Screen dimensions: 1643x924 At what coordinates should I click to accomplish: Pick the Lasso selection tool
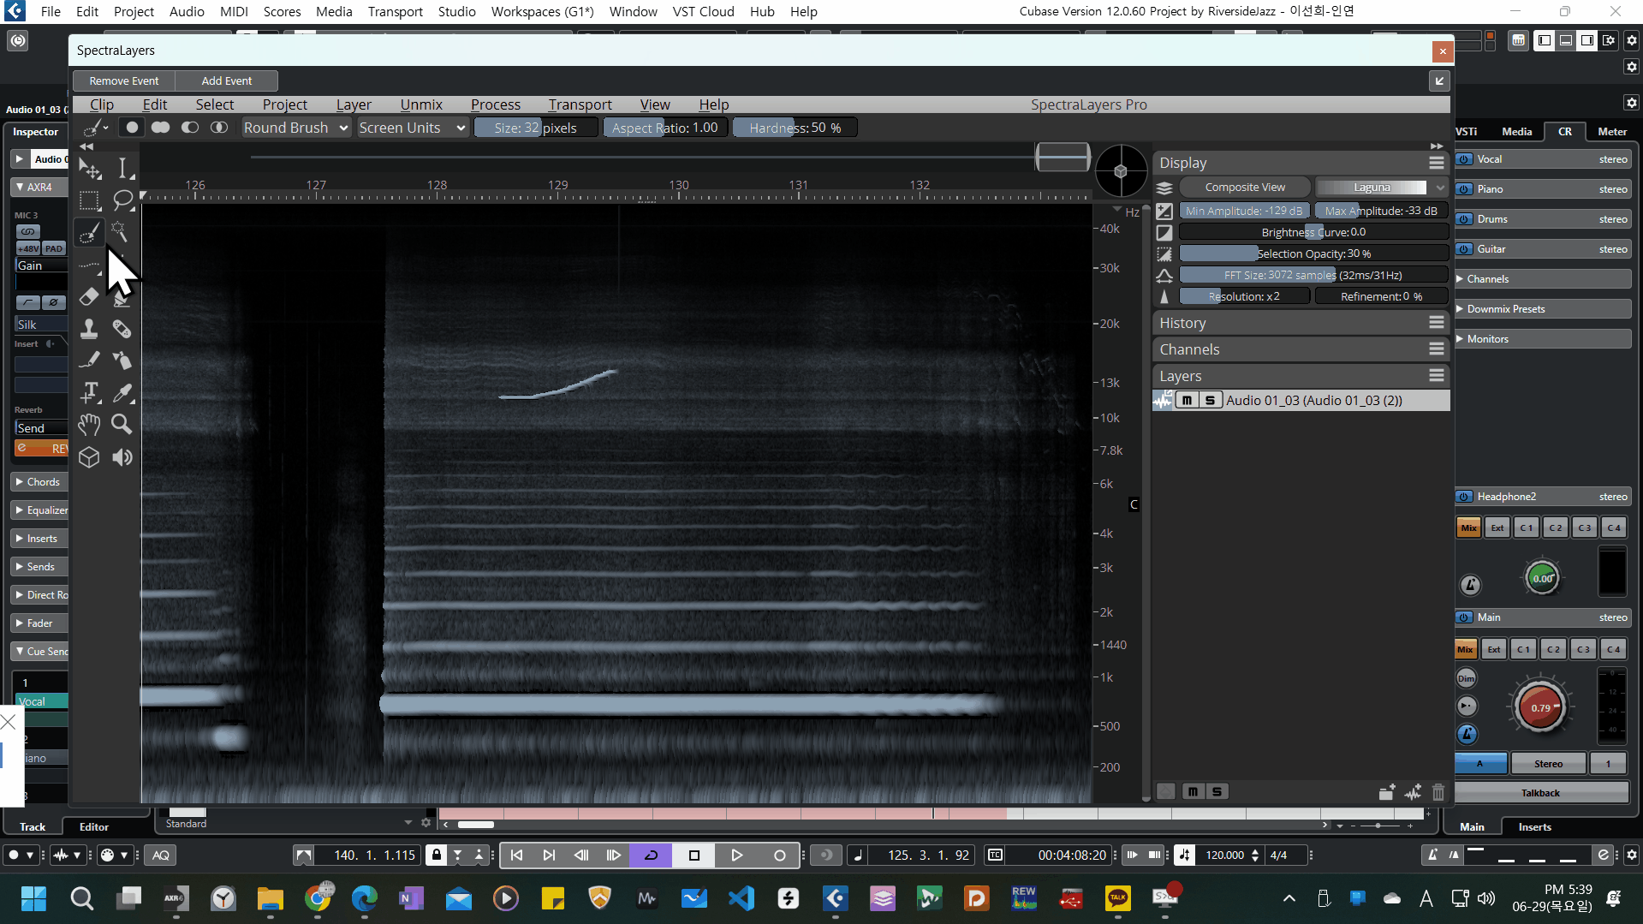(x=122, y=200)
